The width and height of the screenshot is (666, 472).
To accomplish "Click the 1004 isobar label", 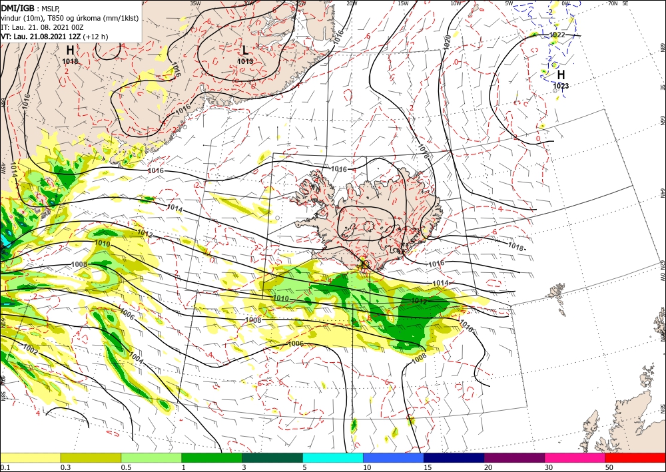I will 137,358.
